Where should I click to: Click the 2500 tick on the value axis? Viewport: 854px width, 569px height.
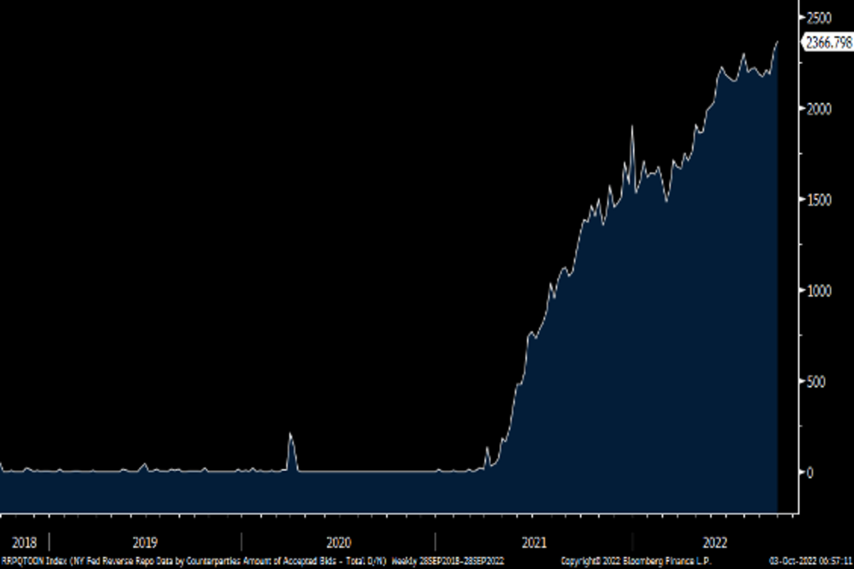click(817, 17)
